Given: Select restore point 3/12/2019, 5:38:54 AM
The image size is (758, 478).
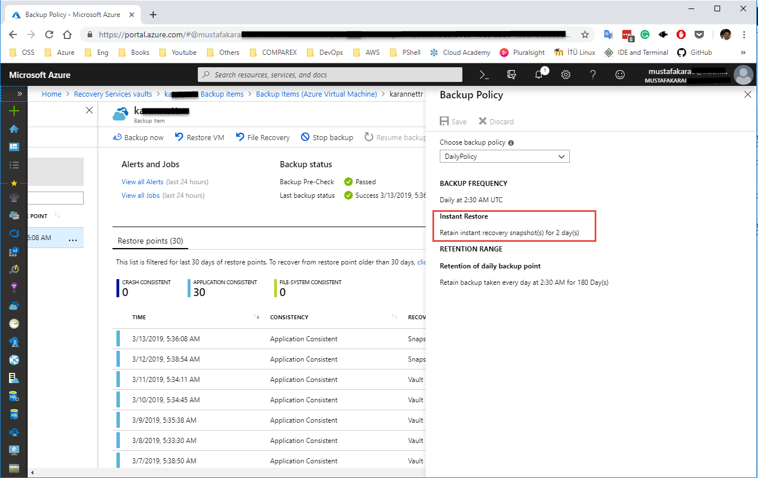Looking at the screenshot, I should click(x=270, y=359).
